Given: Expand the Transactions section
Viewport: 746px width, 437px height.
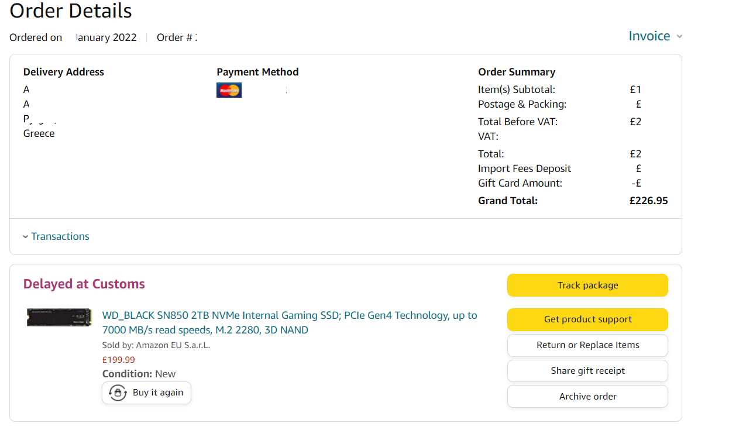Looking at the screenshot, I should [56, 236].
